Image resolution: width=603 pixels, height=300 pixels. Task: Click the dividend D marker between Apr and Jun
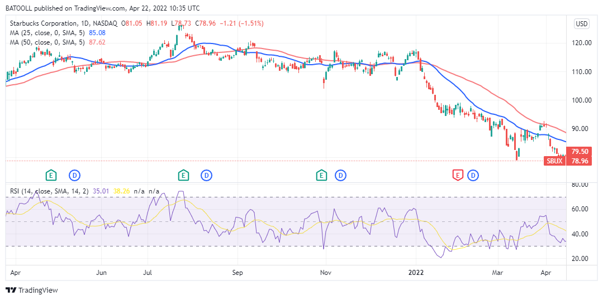(x=74, y=176)
